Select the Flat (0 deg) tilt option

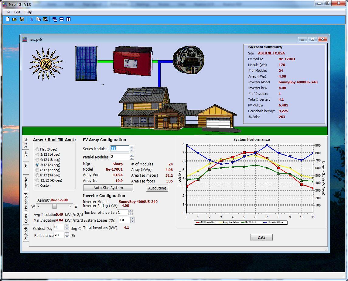(x=37, y=149)
